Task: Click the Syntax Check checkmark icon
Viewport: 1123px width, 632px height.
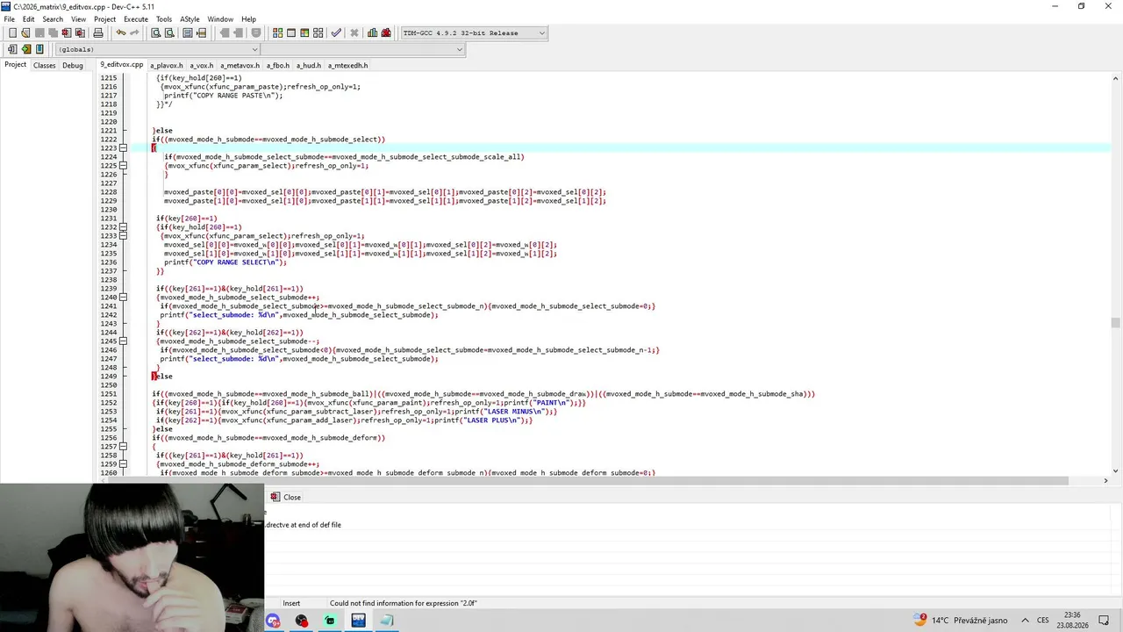Action: [336, 33]
